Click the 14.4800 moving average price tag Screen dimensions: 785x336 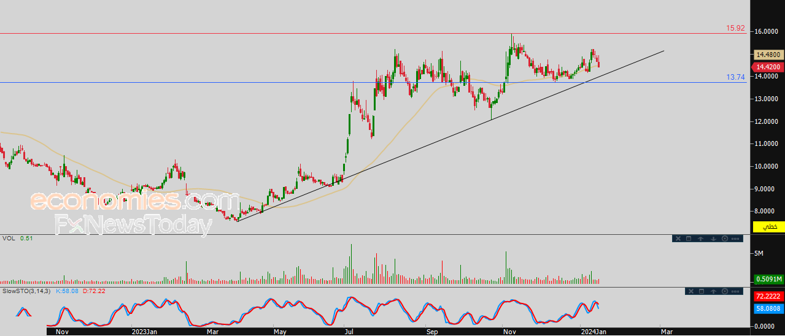pyautogui.click(x=768, y=55)
